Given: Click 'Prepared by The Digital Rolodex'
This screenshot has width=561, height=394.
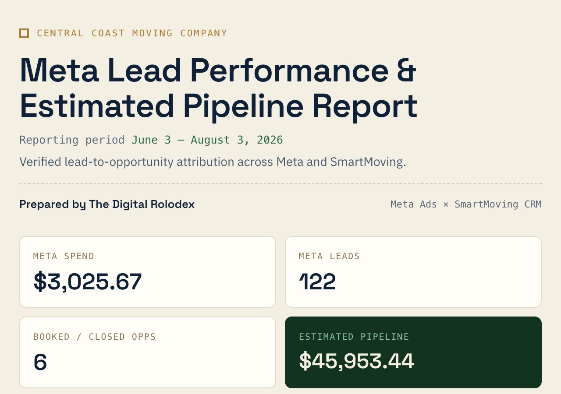Looking at the screenshot, I should (x=107, y=204).
